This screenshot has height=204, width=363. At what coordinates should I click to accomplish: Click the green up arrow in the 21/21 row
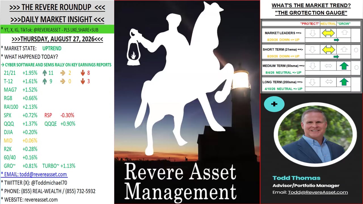point(45,73)
